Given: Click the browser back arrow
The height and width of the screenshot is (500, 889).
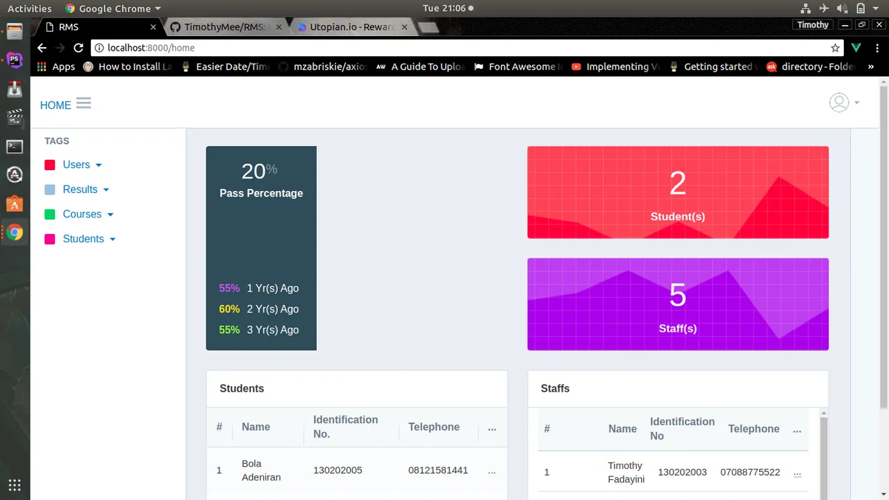Looking at the screenshot, I should pyautogui.click(x=42, y=48).
